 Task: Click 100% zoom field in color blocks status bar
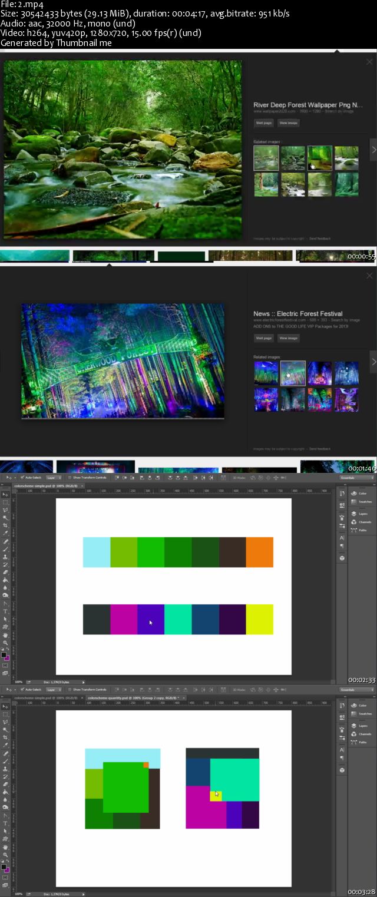(18, 893)
